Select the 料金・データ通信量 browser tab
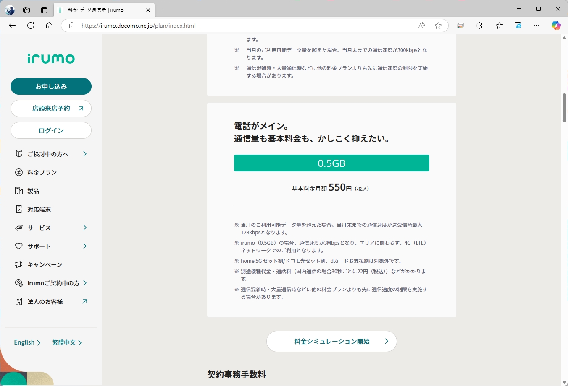This screenshot has width=568, height=386. click(x=104, y=10)
